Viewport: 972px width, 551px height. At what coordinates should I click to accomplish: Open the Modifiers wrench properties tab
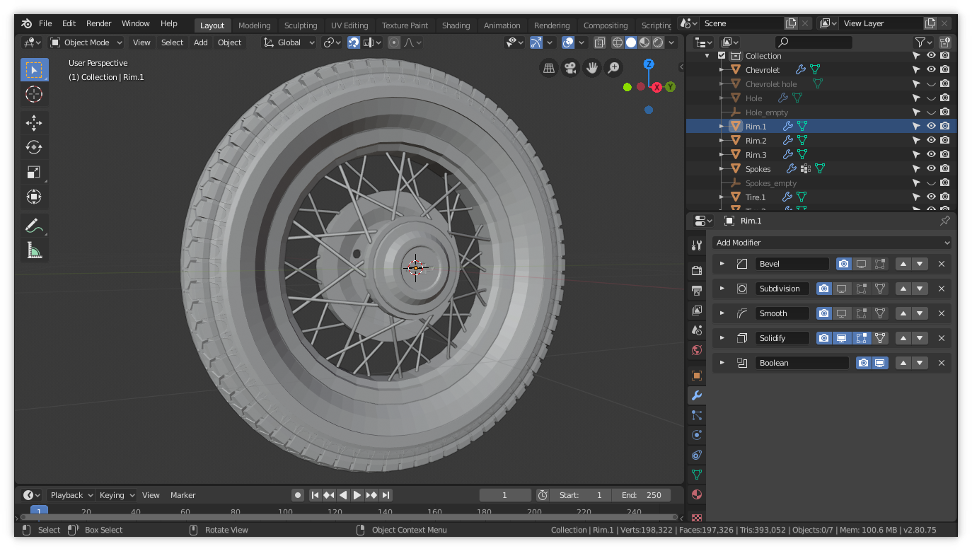(696, 395)
